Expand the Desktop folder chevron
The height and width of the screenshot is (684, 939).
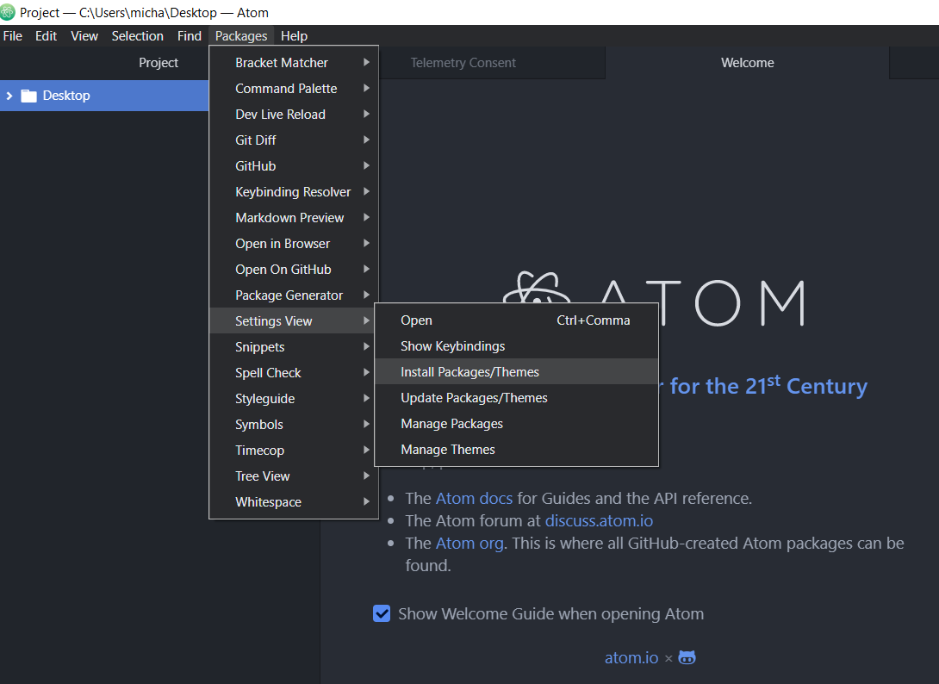[x=9, y=96]
